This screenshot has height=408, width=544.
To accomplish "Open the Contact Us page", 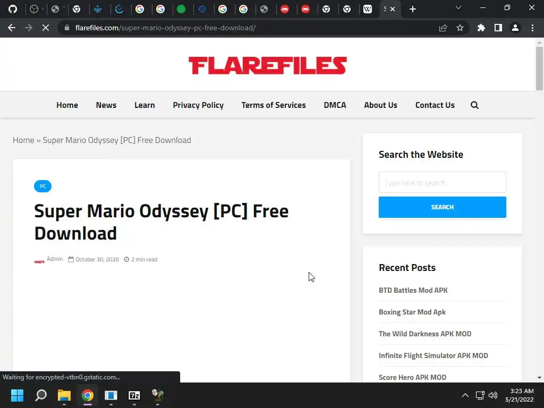I will [x=435, y=105].
